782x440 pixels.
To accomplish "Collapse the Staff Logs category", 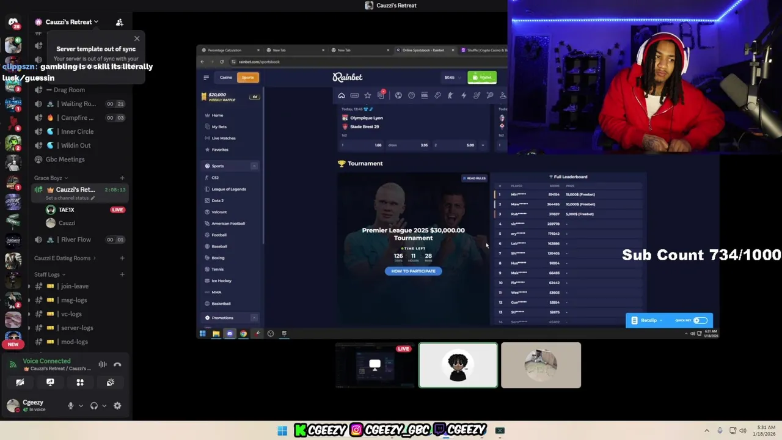I will click(49, 275).
